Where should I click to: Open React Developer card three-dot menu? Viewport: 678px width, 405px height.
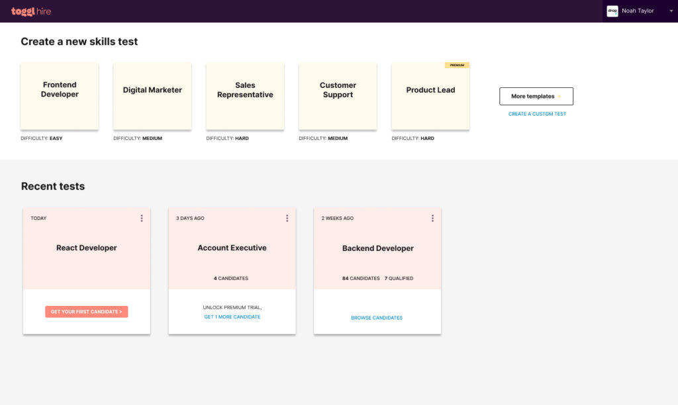click(x=142, y=218)
